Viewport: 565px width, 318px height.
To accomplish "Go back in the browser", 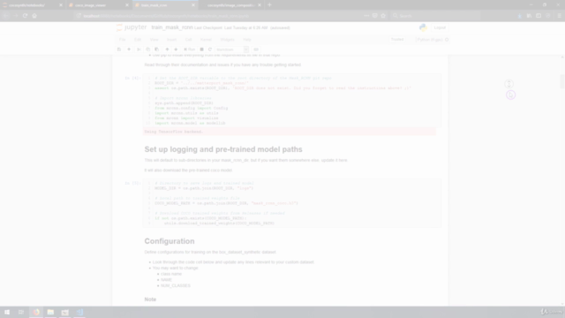I will pyautogui.click(x=6, y=16).
